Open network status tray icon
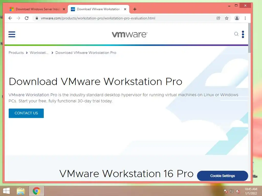 (x=232, y=191)
